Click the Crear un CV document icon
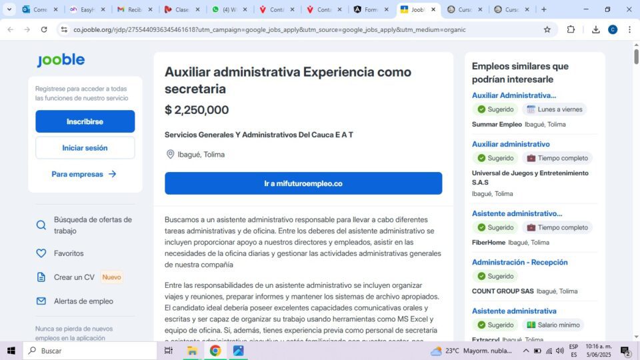Viewport: 640px width, 360px height. [x=41, y=277]
